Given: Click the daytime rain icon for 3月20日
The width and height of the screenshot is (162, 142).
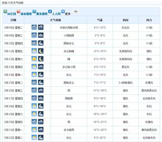Looking at the screenshot, I should tap(34, 122).
